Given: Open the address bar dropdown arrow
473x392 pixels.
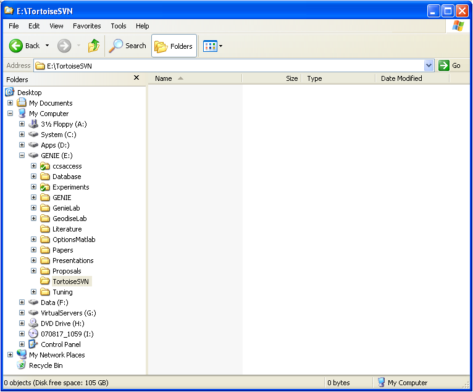Looking at the screenshot, I should tap(429, 65).
